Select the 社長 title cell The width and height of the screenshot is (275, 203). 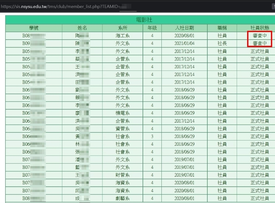tap(222, 43)
